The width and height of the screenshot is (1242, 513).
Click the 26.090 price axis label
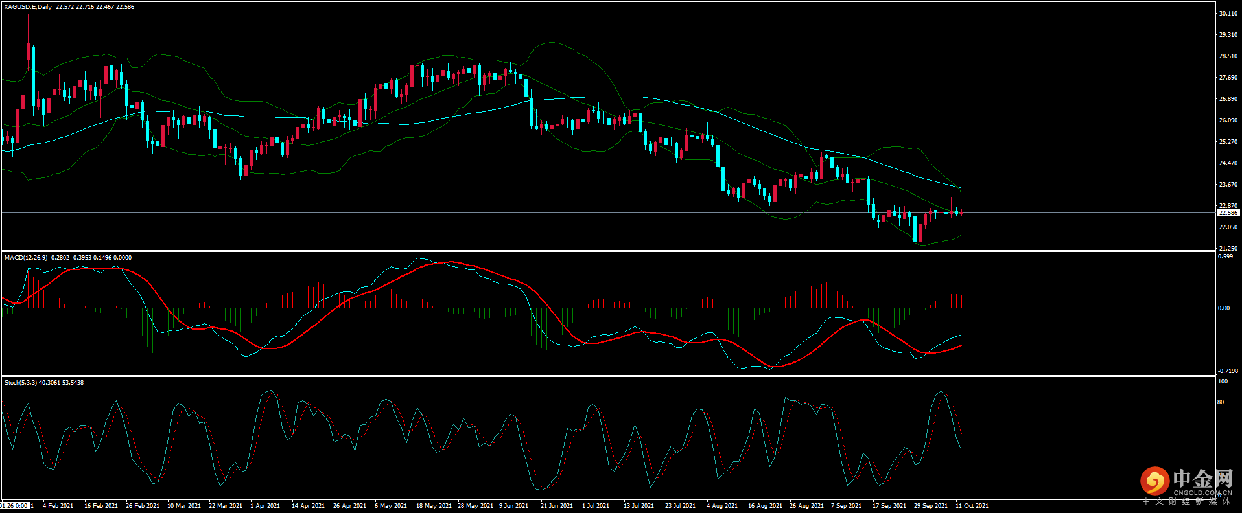[x=1228, y=120]
